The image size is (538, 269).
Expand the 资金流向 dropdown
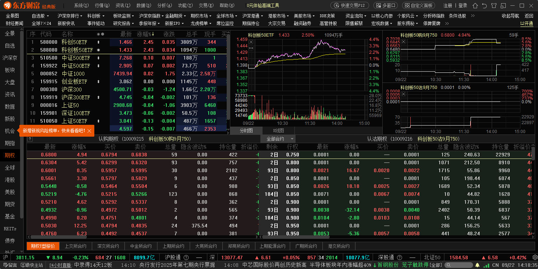[356, 16]
